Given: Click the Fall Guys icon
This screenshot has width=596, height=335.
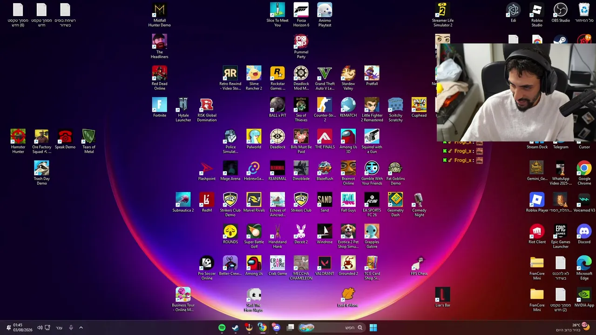Looking at the screenshot, I should [x=348, y=203].
